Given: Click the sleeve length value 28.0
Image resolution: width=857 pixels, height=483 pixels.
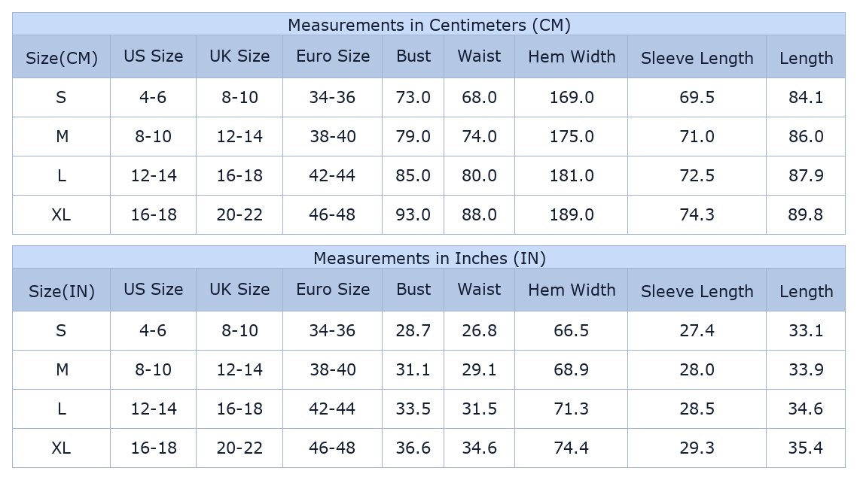Looking at the screenshot, I should 697,370.
